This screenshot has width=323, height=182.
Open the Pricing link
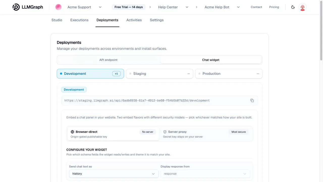[274, 7]
